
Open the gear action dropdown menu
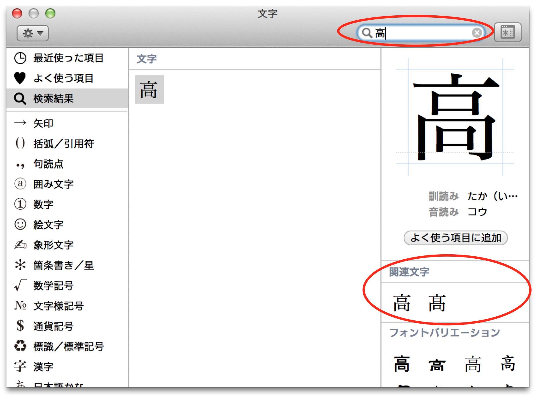pyautogui.click(x=33, y=33)
